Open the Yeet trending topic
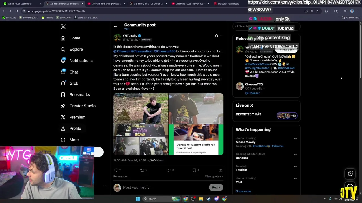This screenshot has width=362, height=203. 239,182
